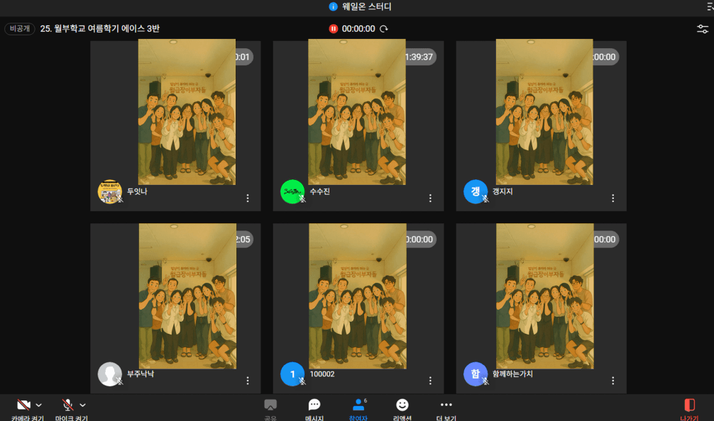Open the messages chat

tap(314, 405)
